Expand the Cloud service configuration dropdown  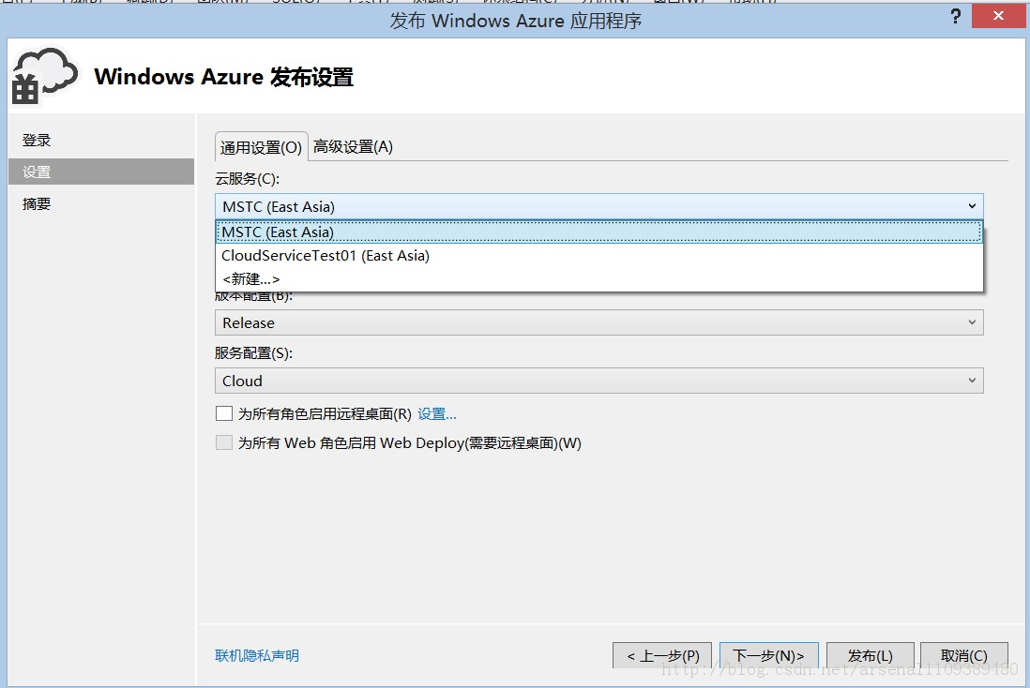(599, 381)
